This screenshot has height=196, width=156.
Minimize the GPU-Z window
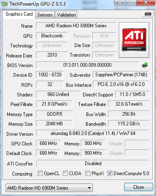120,3
